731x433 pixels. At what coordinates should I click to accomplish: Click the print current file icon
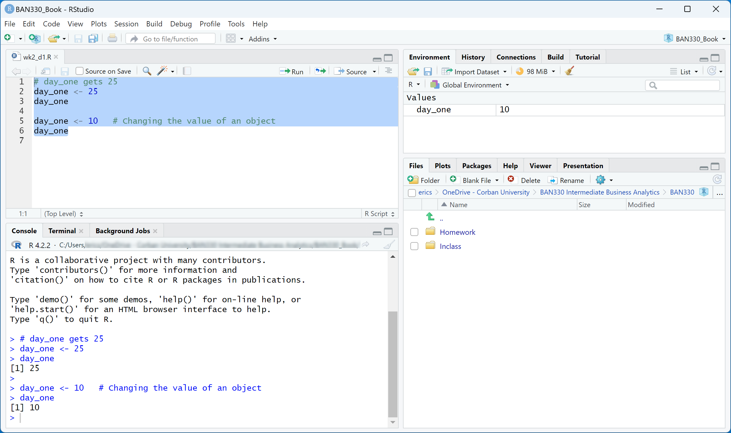(112, 39)
